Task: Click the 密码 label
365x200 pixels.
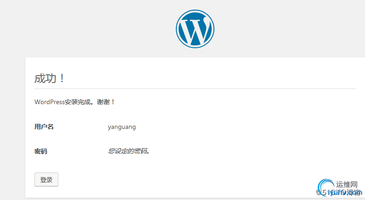Action: pyautogui.click(x=41, y=151)
